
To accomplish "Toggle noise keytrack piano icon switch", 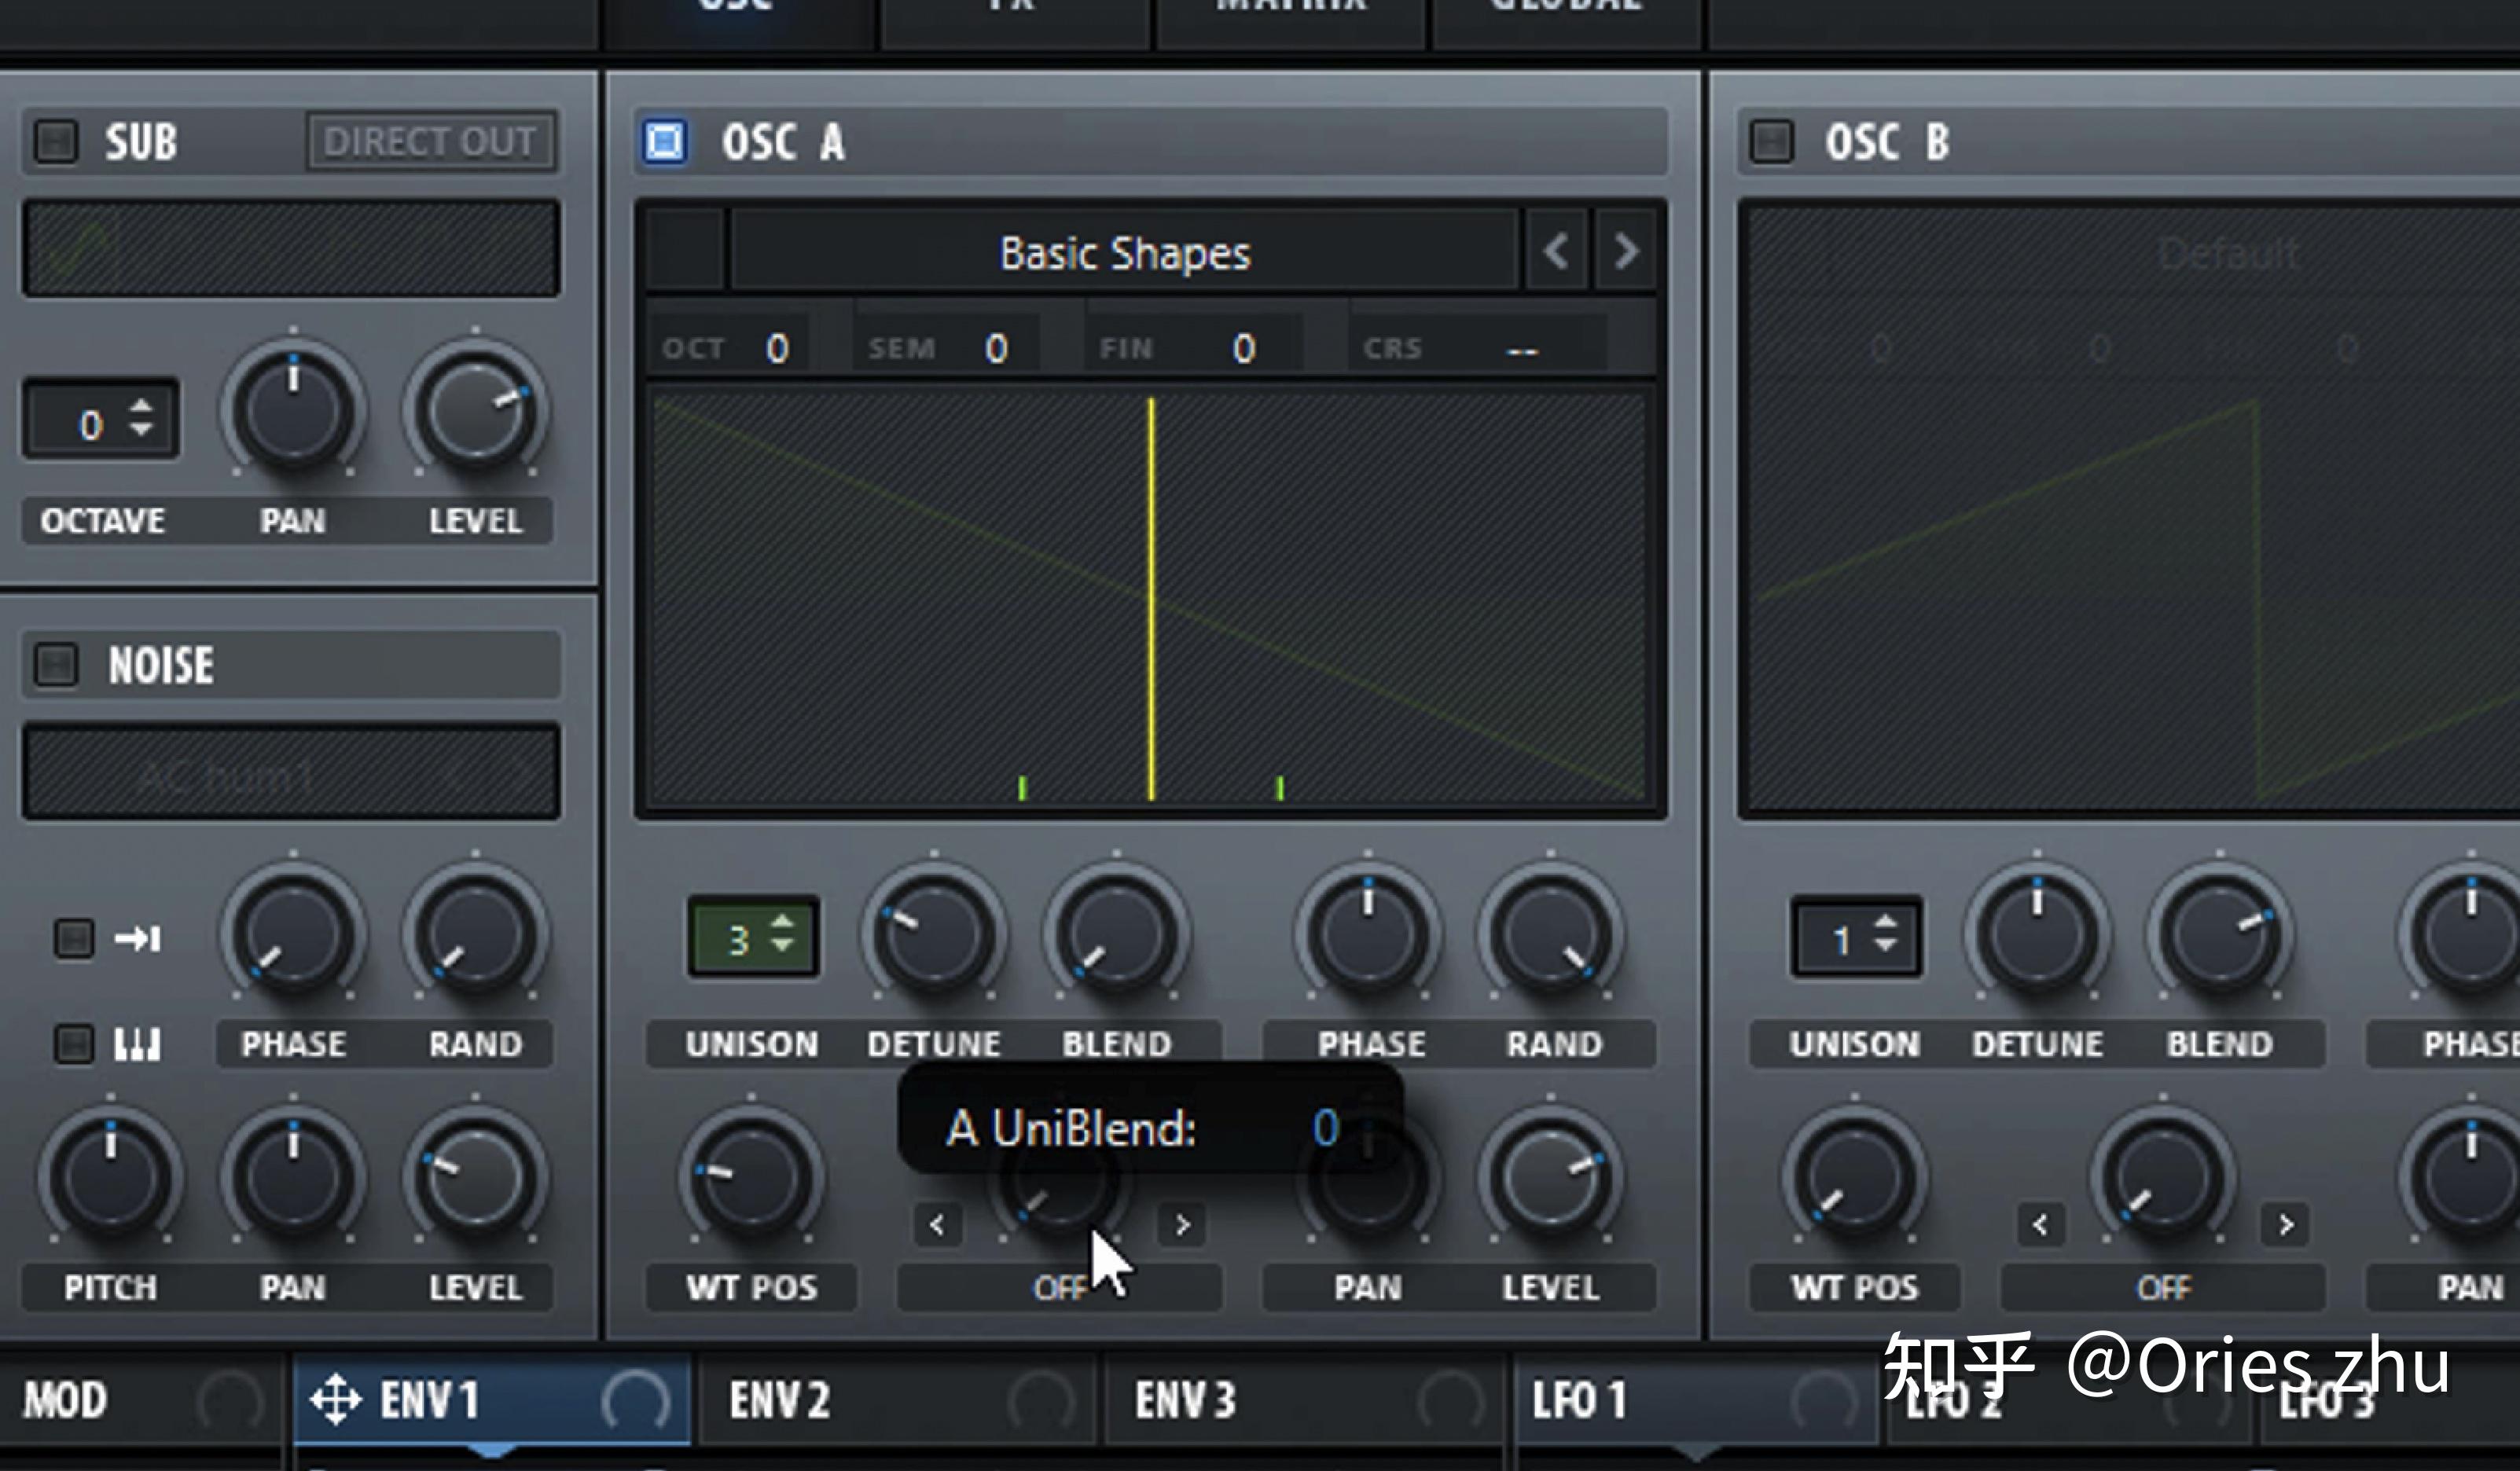I will pyautogui.click(x=74, y=1044).
